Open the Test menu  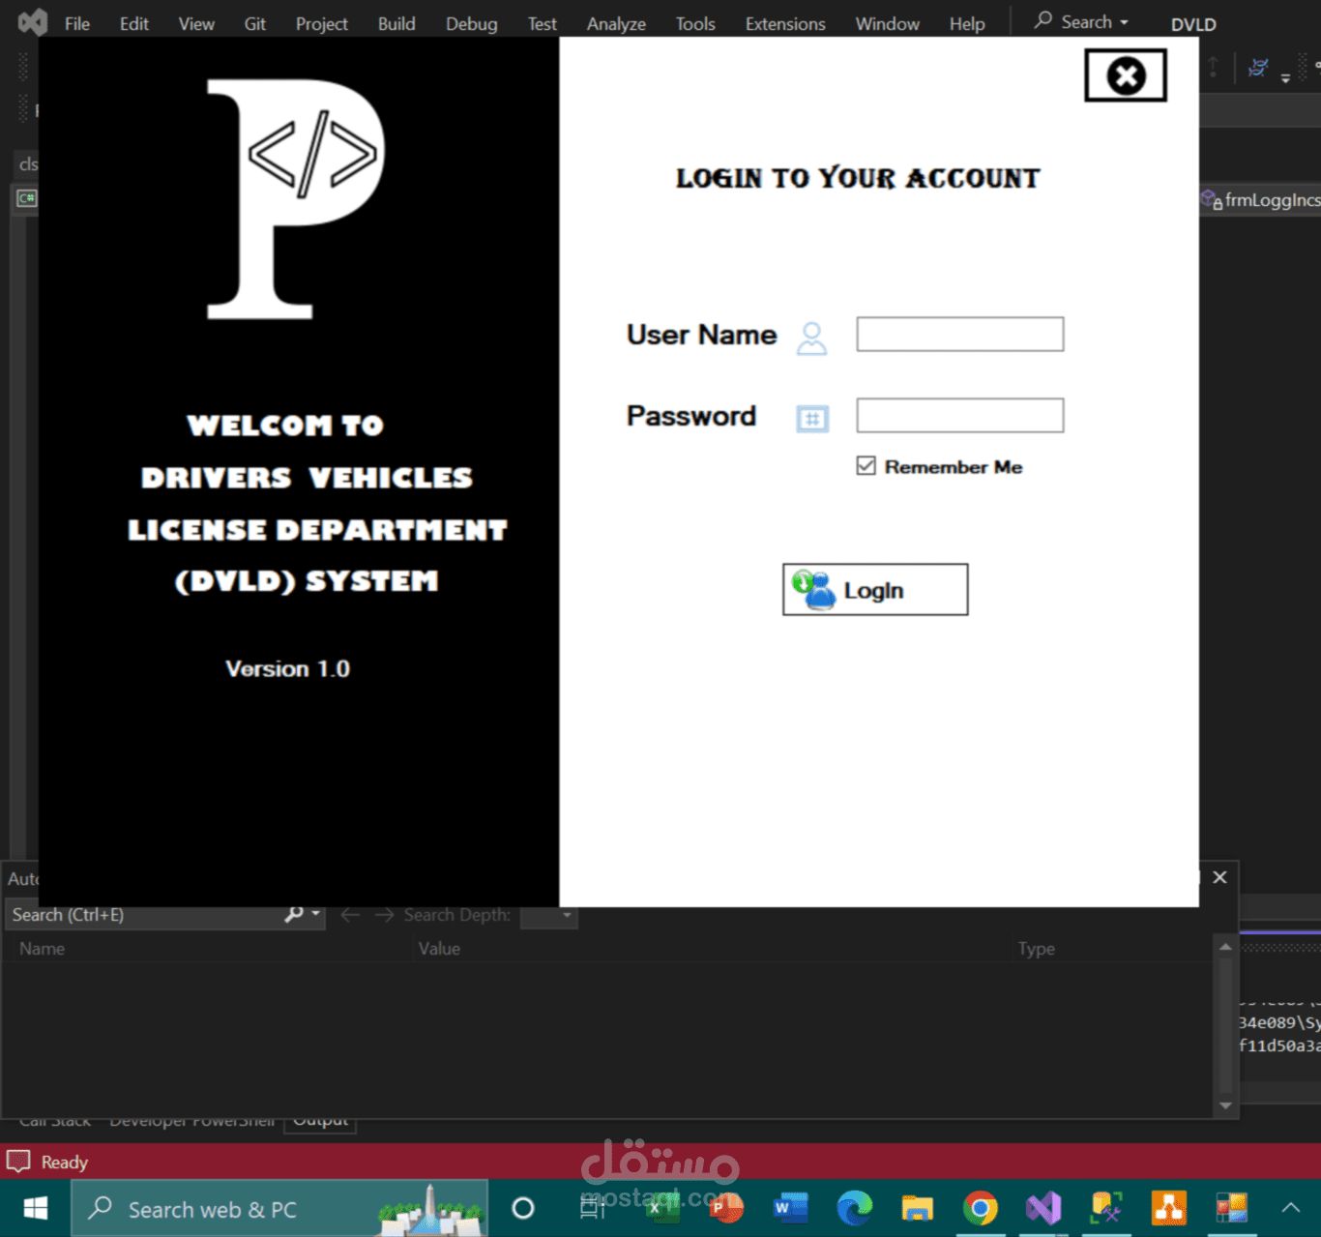point(543,23)
